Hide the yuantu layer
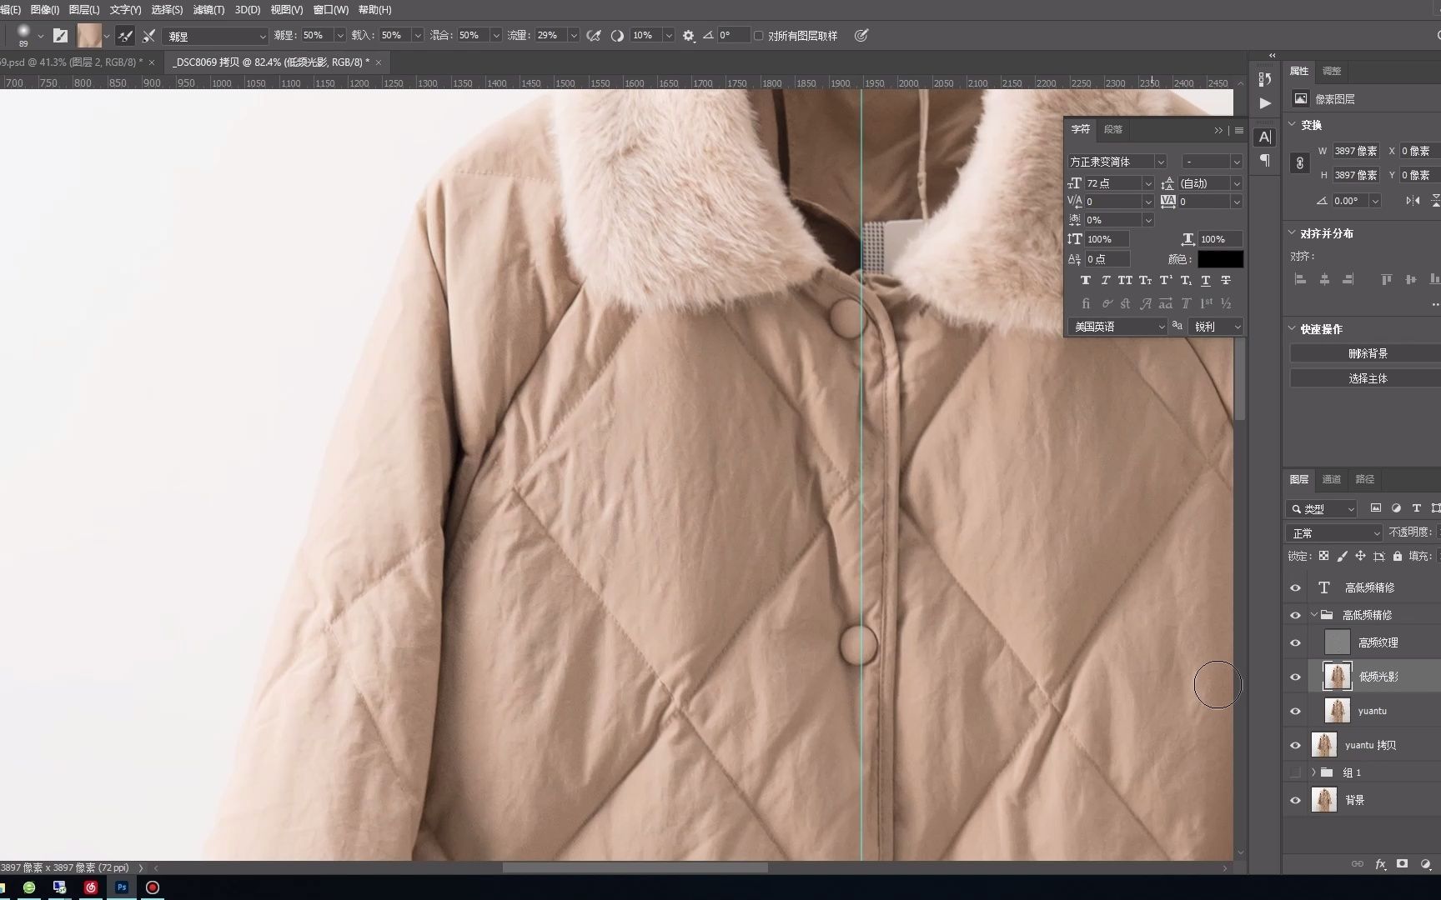Image resolution: width=1441 pixels, height=900 pixels. (x=1295, y=711)
